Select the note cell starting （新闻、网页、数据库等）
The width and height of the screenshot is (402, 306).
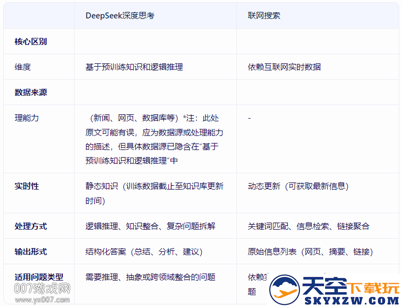coord(154,139)
